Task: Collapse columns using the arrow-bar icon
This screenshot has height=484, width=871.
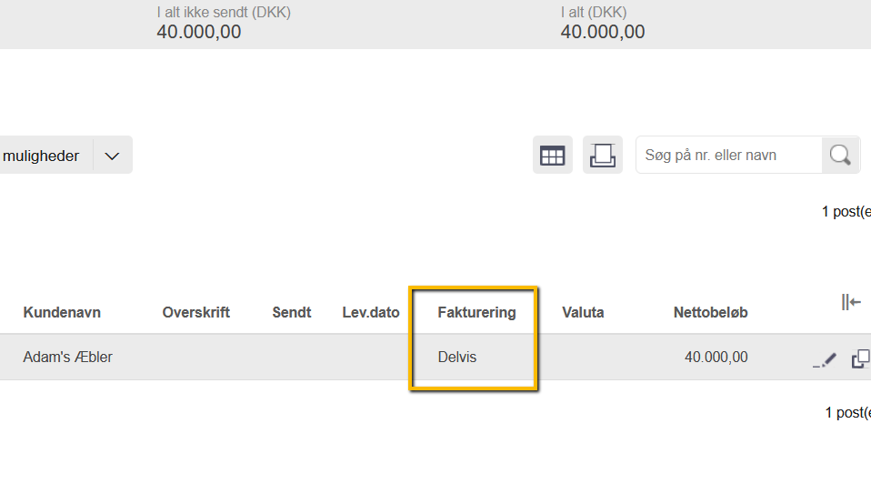Action: [x=850, y=303]
